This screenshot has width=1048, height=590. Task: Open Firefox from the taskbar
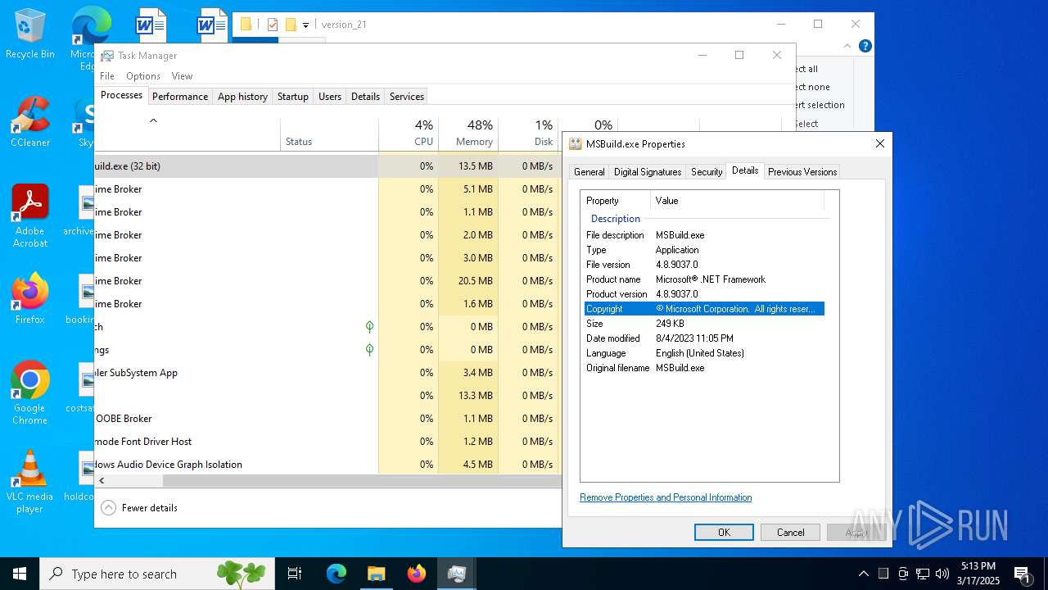416,574
